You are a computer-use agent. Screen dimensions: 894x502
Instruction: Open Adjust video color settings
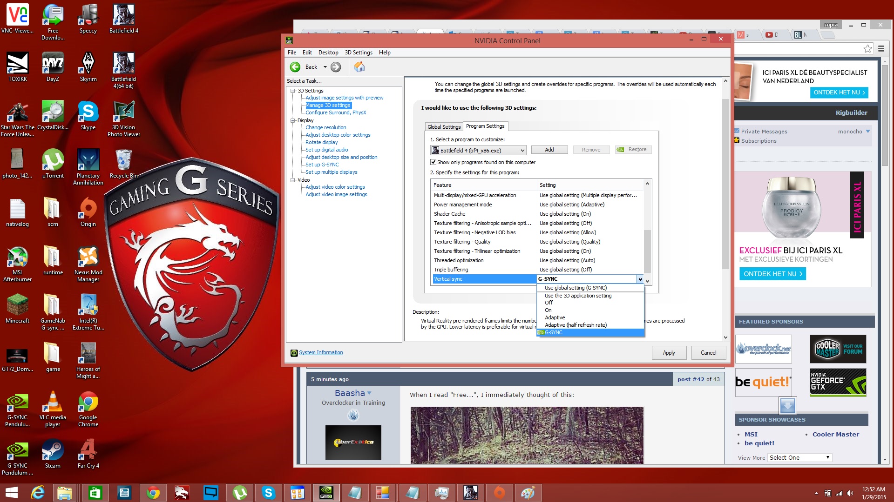coord(335,187)
